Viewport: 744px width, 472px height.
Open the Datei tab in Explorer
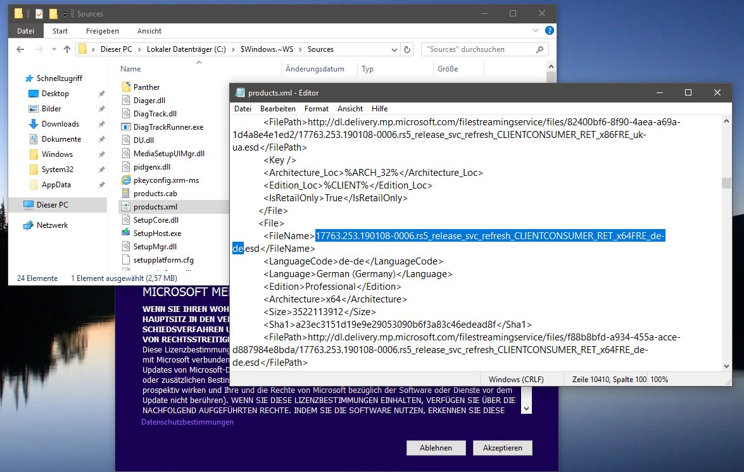(x=25, y=31)
